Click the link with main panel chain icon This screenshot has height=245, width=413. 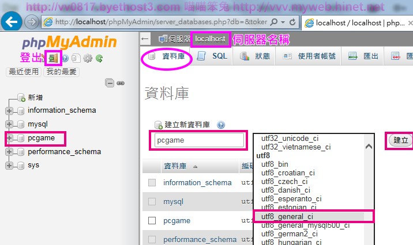[x=121, y=83]
